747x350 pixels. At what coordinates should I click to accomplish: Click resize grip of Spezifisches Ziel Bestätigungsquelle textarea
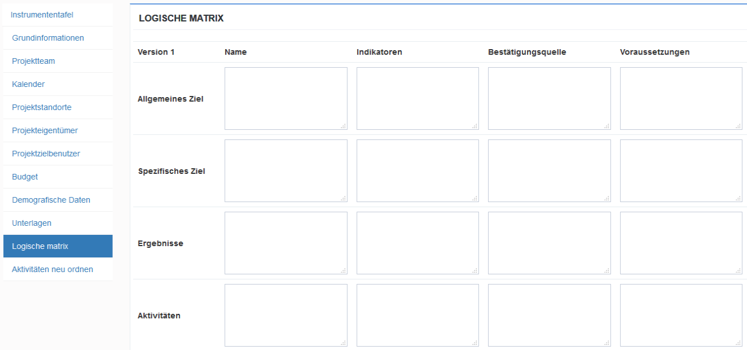(607, 199)
